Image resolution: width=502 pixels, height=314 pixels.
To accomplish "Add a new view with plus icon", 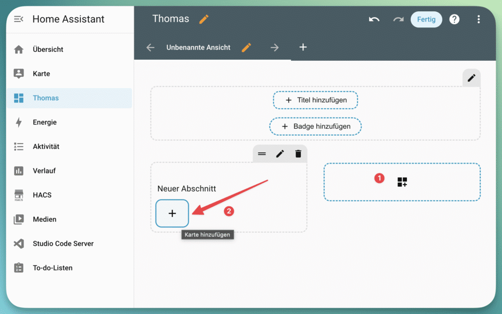I will (x=303, y=48).
